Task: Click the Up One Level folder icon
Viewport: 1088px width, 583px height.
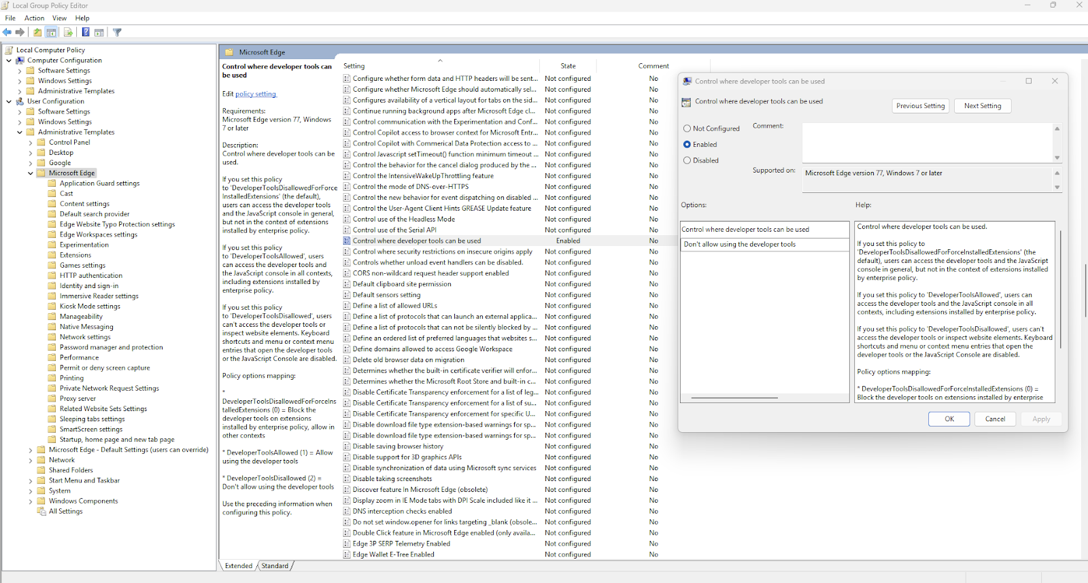Action: [37, 32]
